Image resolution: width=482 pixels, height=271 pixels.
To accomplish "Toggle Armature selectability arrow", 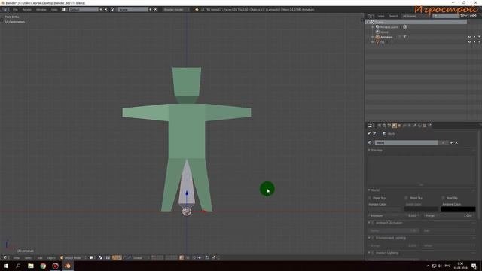I will point(474,37).
